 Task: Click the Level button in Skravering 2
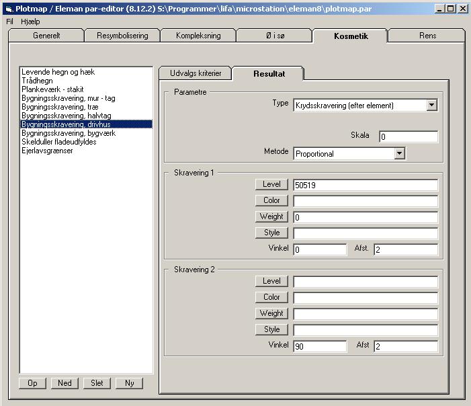coord(271,281)
